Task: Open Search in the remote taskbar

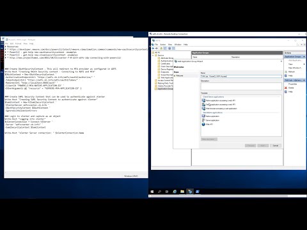Action: (159, 192)
